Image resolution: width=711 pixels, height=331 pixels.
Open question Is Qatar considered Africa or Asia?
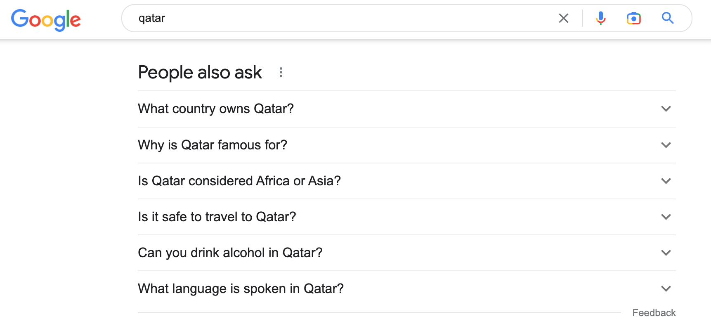click(239, 181)
